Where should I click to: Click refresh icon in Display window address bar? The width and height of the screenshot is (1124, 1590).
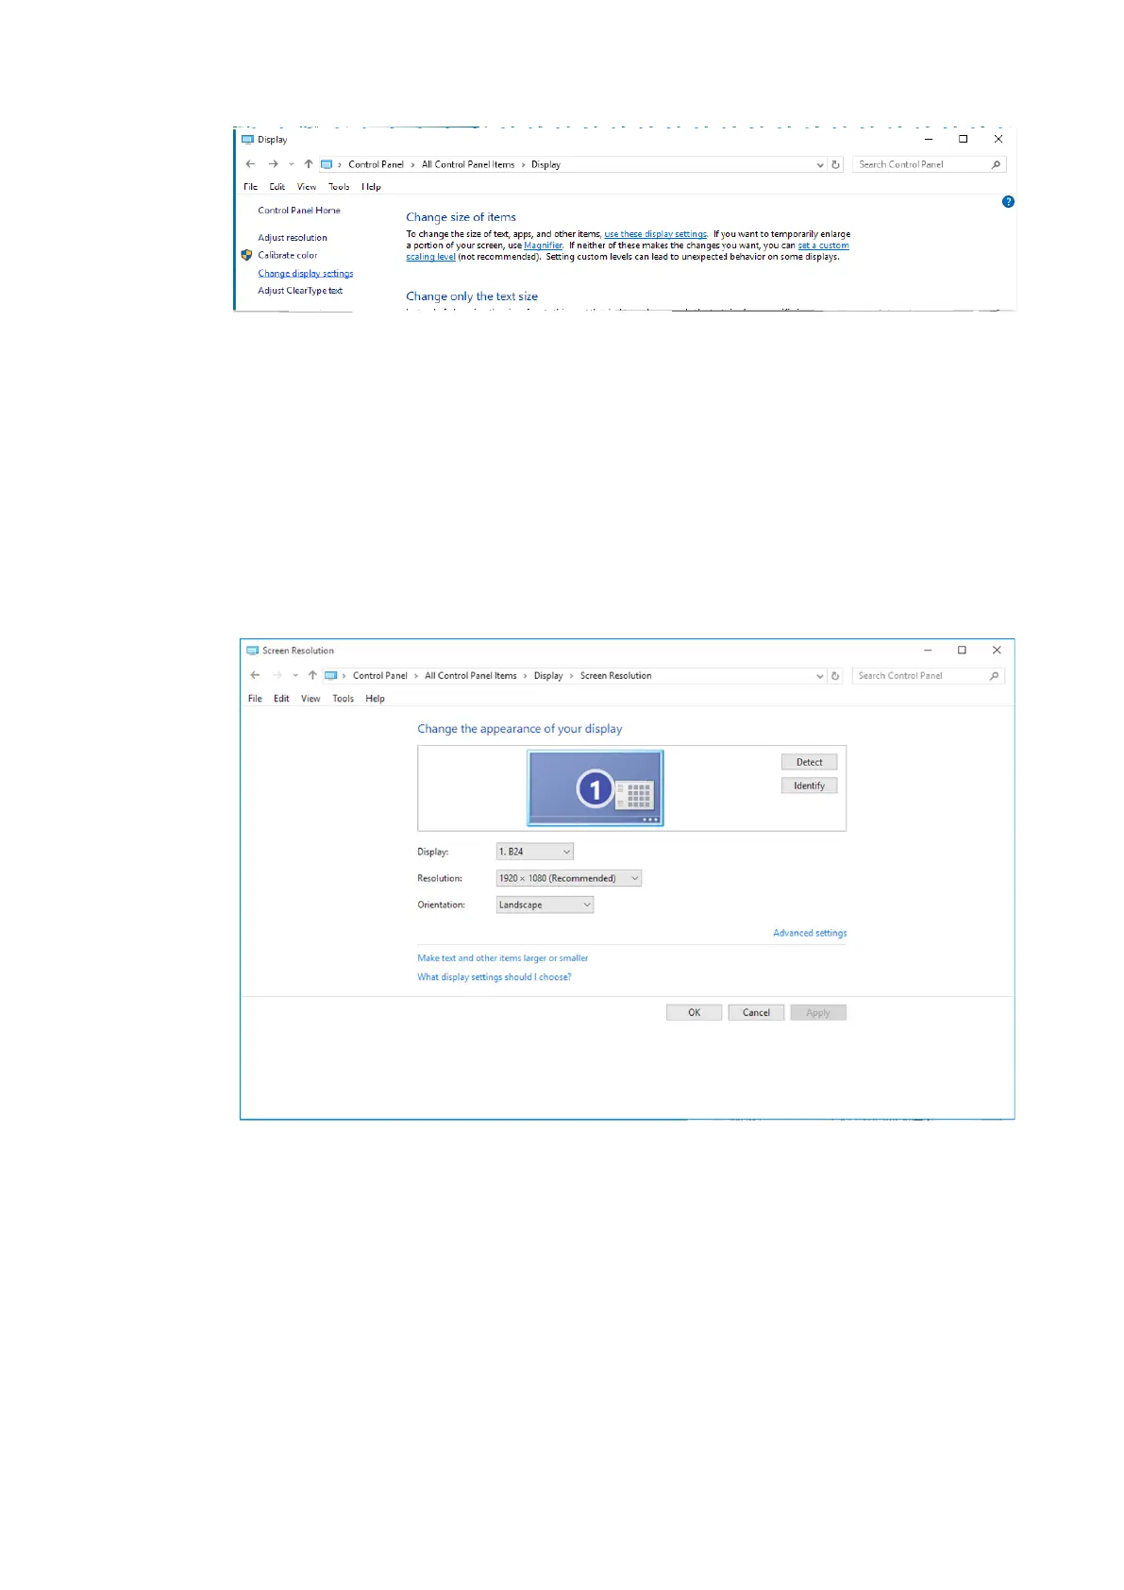[x=835, y=164]
